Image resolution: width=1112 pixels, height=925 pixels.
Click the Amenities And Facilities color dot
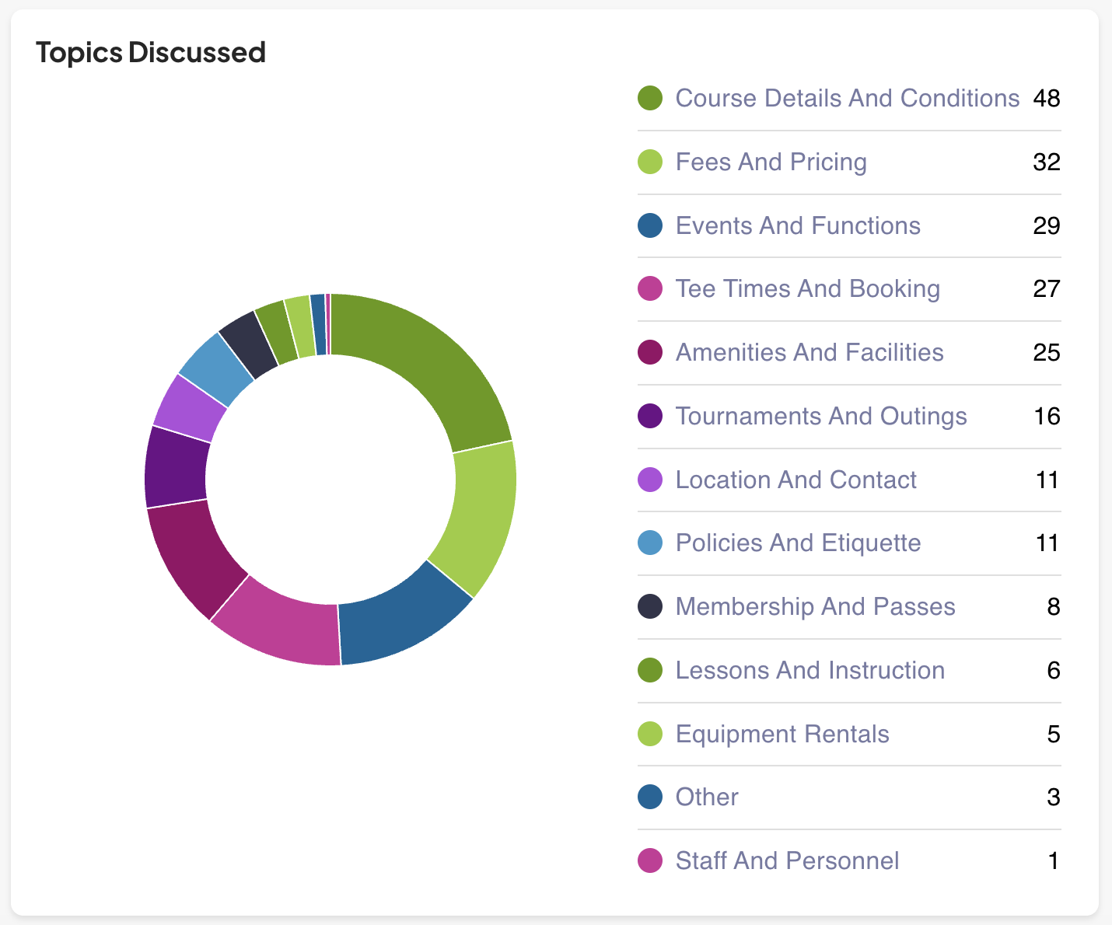pyautogui.click(x=650, y=353)
